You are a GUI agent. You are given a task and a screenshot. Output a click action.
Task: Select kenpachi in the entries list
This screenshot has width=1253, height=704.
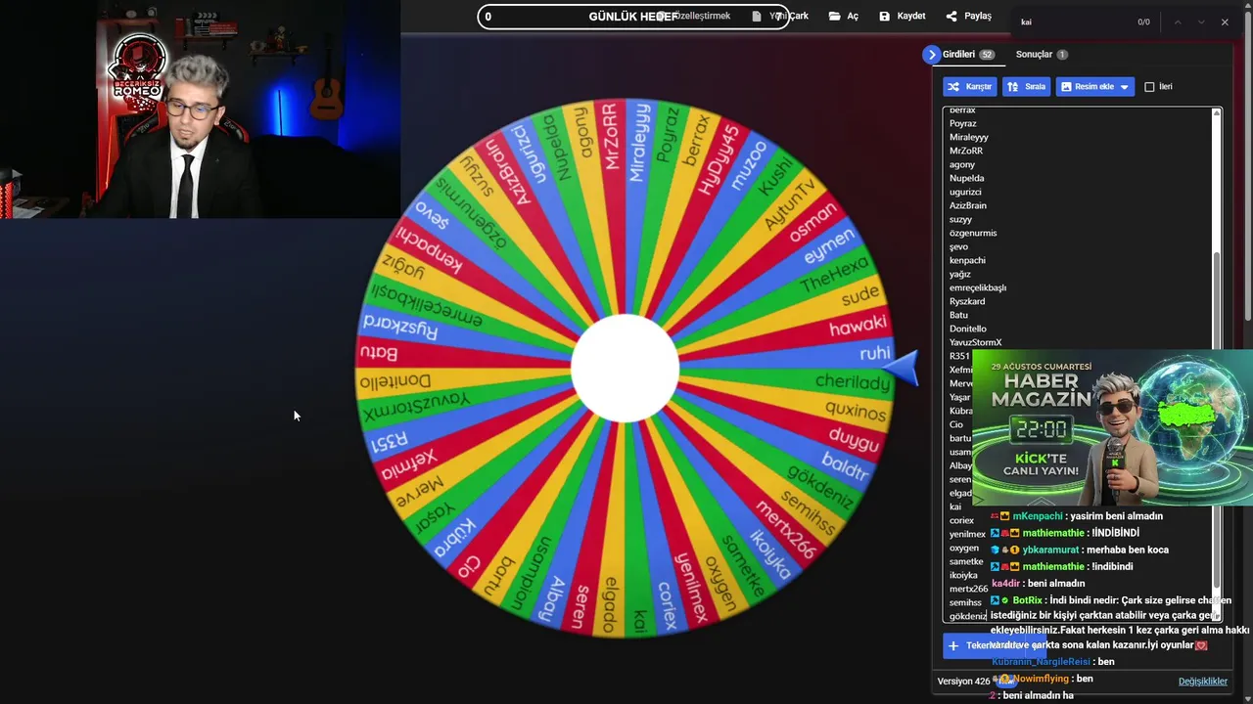click(968, 260)
